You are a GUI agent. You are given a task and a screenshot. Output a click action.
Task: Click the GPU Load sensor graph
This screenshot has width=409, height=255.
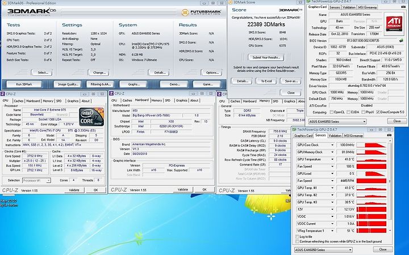[371, 173]
